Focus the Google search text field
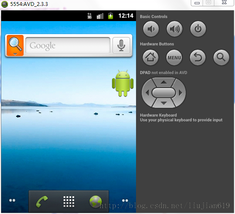Screen dimensions: 235x214 (x=68, y=45)
